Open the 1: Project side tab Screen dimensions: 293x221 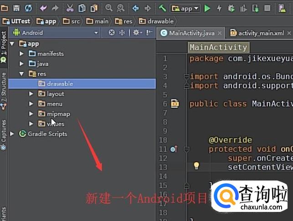(x=4, y=47)
